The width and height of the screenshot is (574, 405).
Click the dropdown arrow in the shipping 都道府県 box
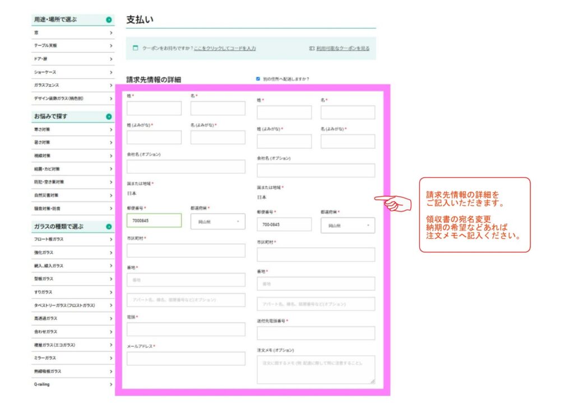point(368,225)
